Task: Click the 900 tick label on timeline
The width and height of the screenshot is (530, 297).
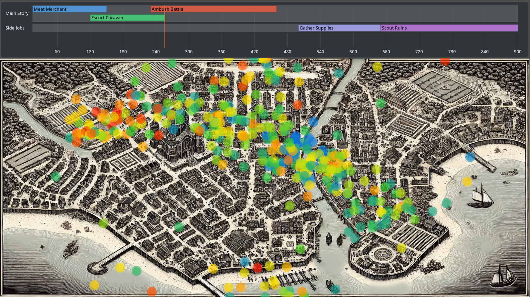Action: pyautogui.click(x=517, y=52)
